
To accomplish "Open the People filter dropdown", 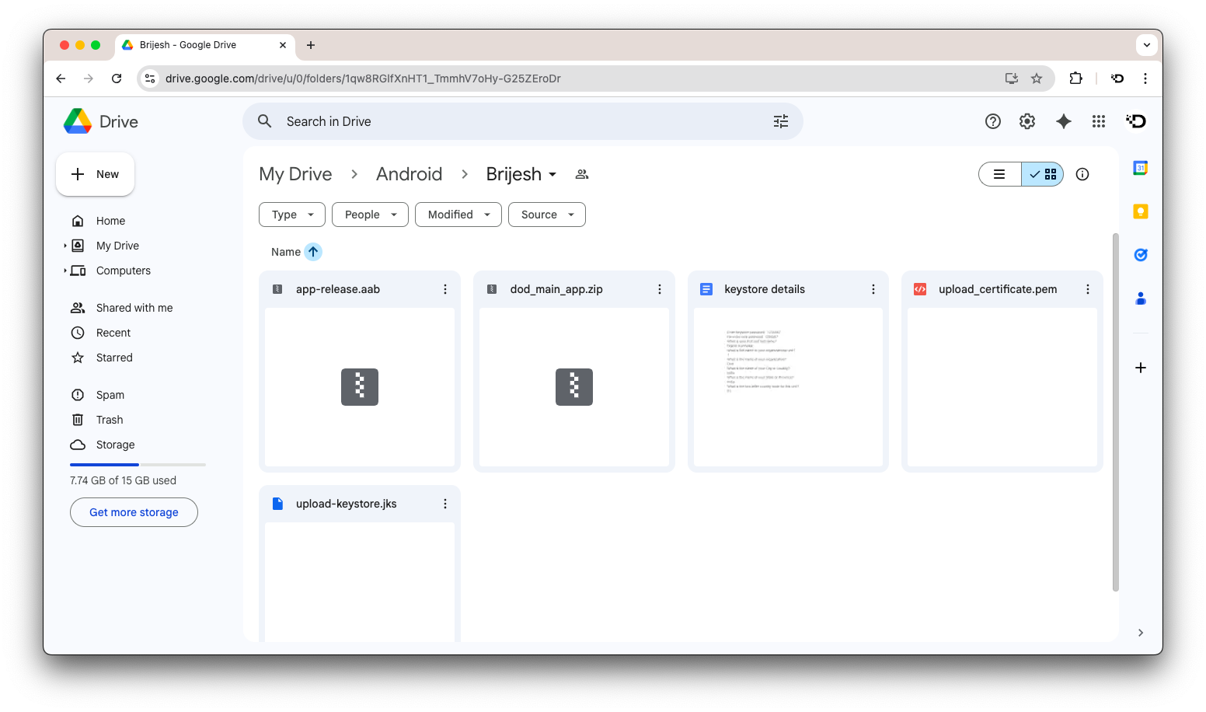I will pos(370,215).
